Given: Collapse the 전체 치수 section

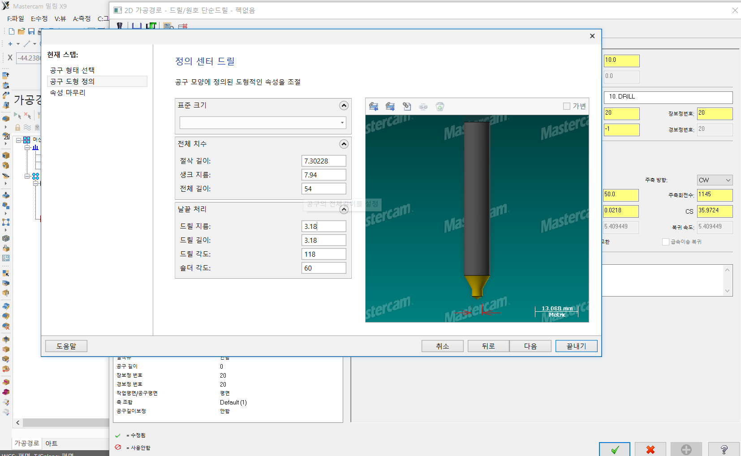Looking at the screenshot, I should click(344, 144).
